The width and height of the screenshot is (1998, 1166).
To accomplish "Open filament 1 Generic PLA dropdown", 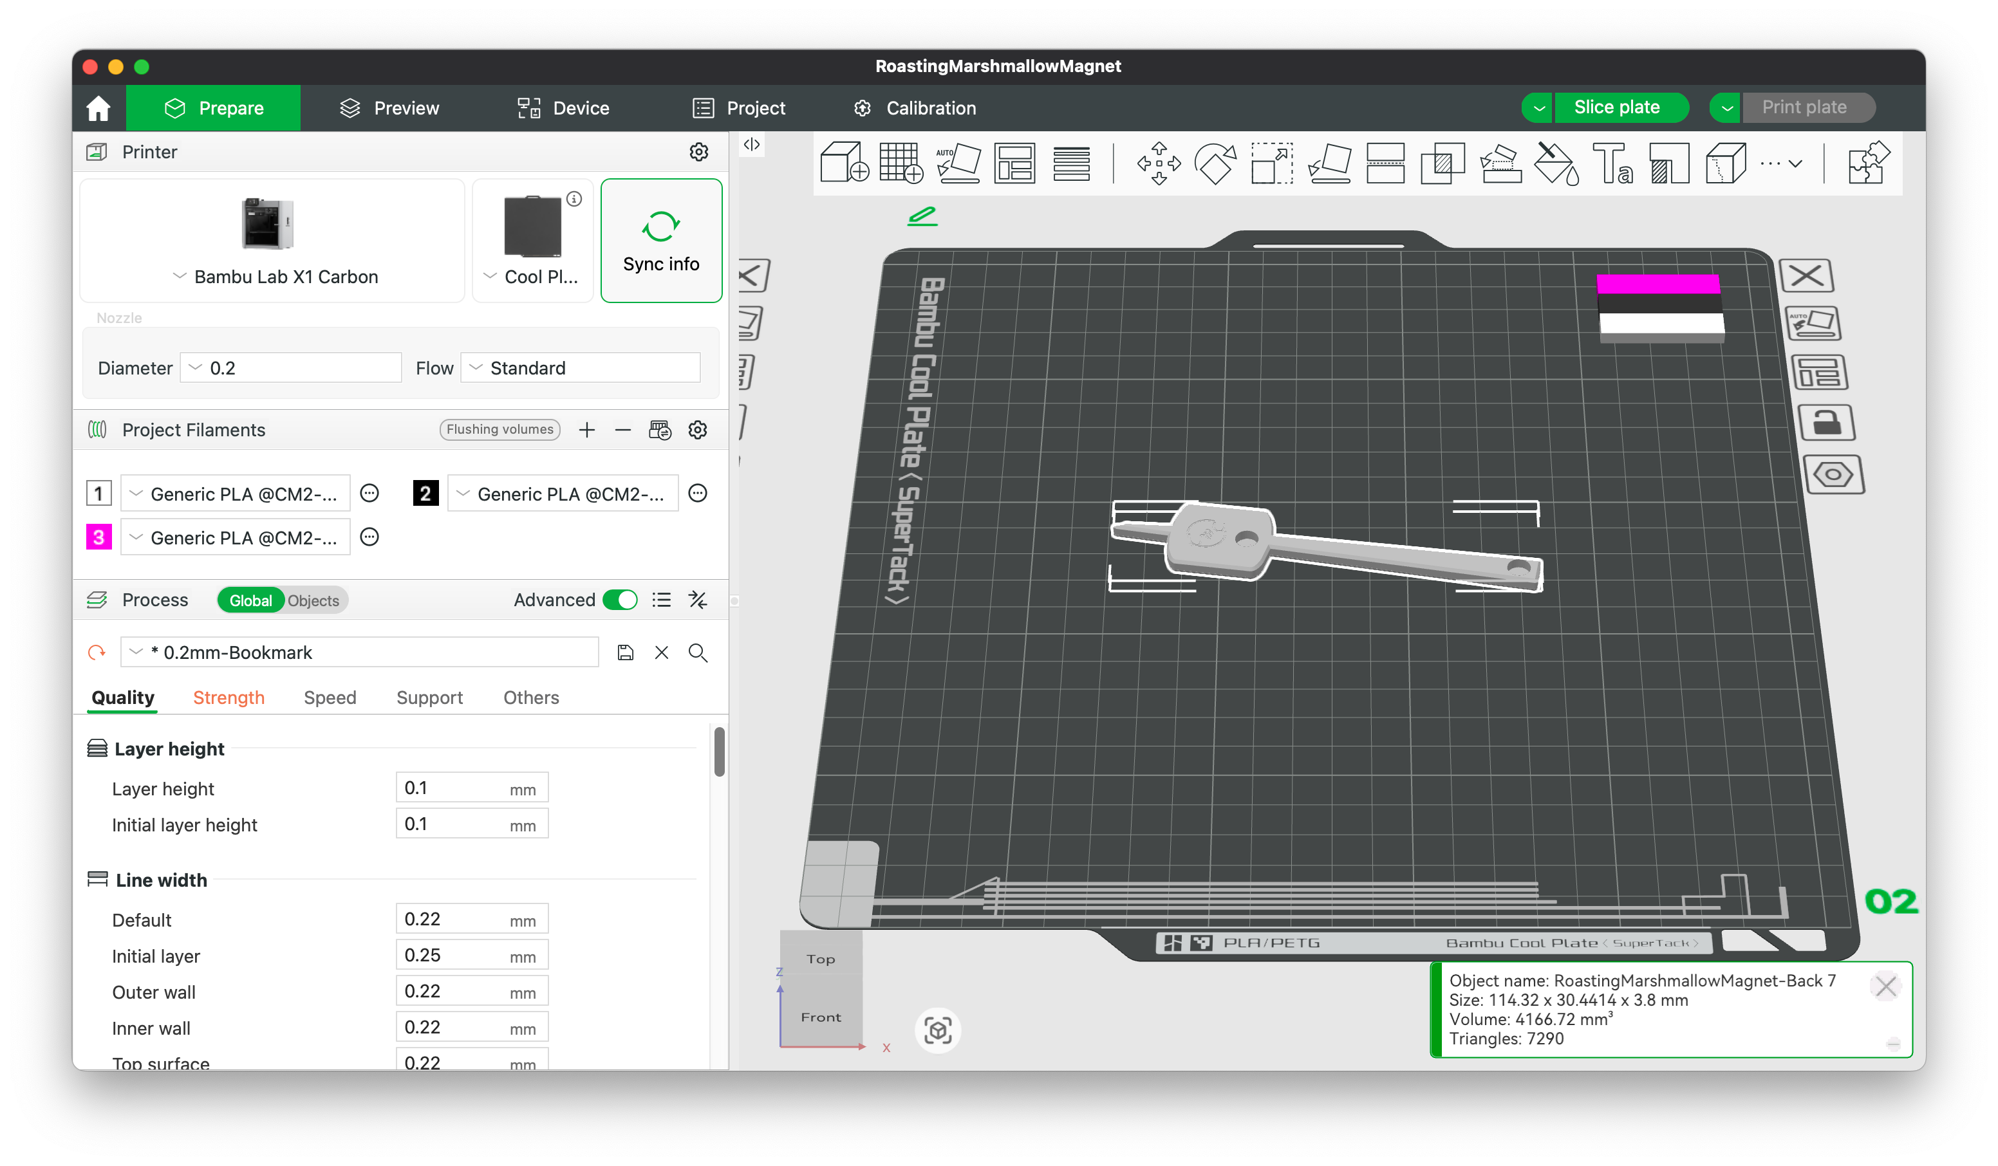I will click(x=236, y=494).
